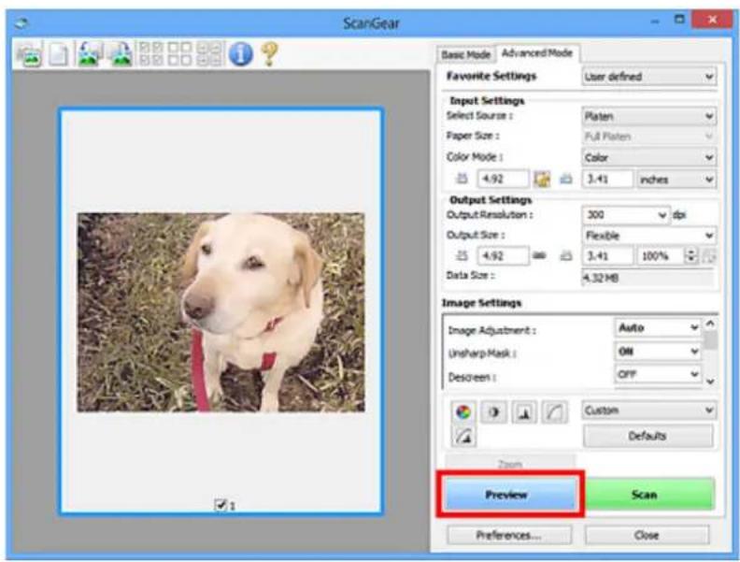Image resolution: width=740 pixels, height=562 pixels.
Task: Click the input height icon beside 3.41
Action: [x=566, y=180]
